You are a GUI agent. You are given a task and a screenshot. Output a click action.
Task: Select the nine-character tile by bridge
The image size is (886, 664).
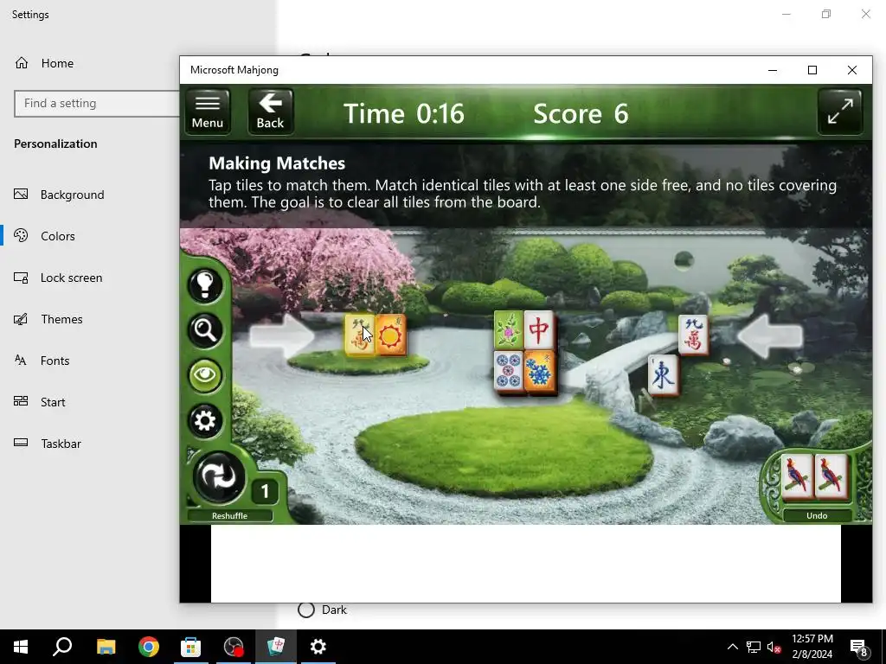(693, 335)
